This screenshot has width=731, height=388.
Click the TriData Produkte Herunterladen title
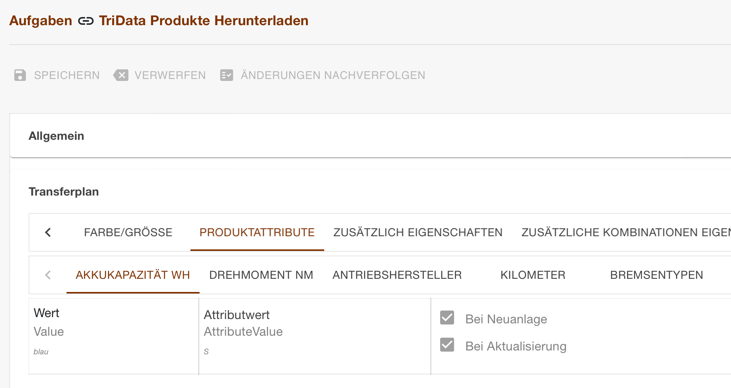click(x=203, y=21)
